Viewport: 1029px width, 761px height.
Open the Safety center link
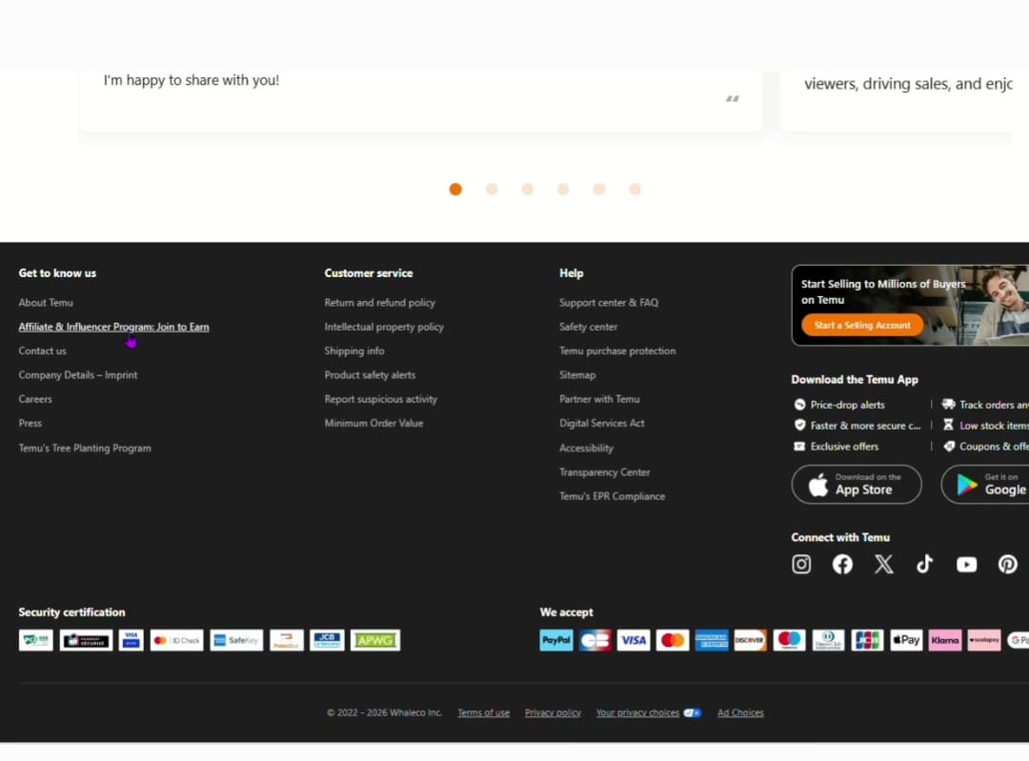coord(589,327)
